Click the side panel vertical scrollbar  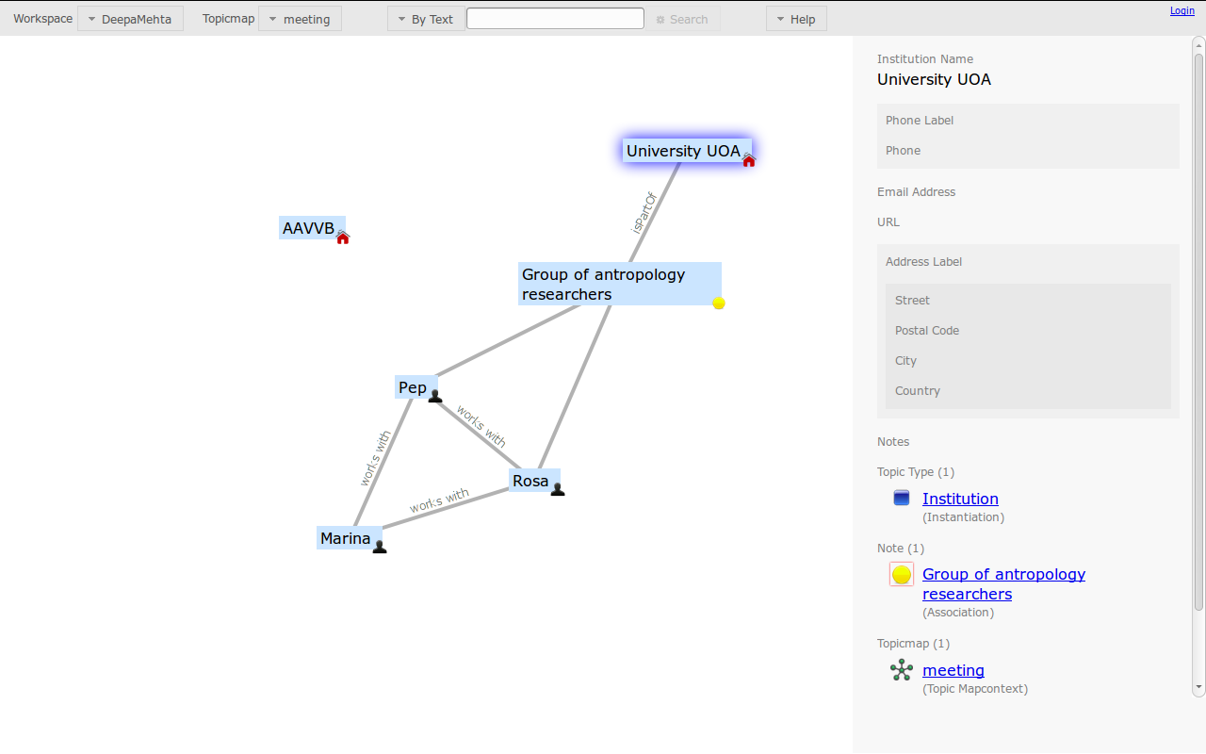click(x=1199, y=330)
